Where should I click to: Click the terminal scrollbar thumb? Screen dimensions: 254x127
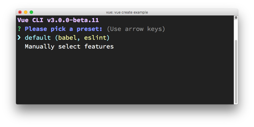click(236, 71)
